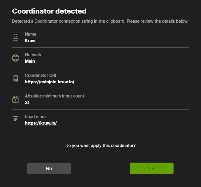Select the URI https://coinjoin.kruw.io/
The height and width of the screenshot is (187, 201).
pos(50,82)
